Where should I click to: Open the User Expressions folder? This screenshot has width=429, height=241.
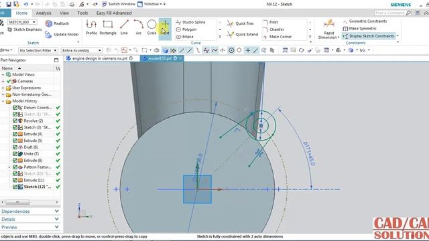26,88
